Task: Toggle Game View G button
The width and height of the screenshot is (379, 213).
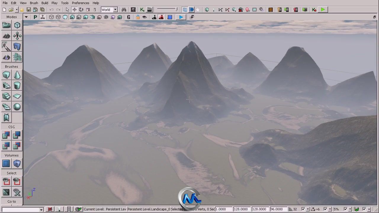Action: coord(129,17)
